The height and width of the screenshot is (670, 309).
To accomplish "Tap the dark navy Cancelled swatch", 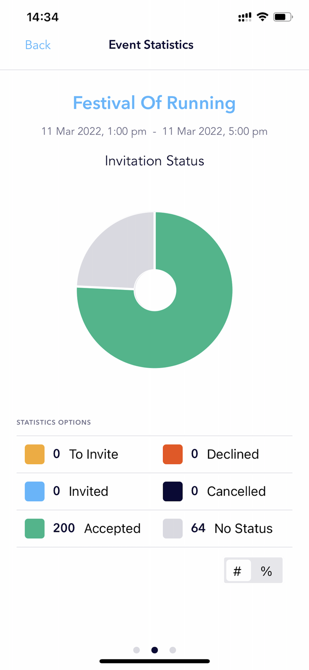I will [x=173, y=491].
